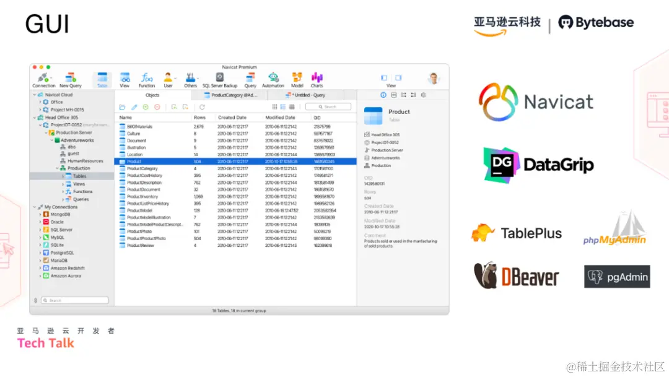The height and width of the screenshot is (377, 669).
Task: Select the New Query tool
Action: [x=71, y=79]
